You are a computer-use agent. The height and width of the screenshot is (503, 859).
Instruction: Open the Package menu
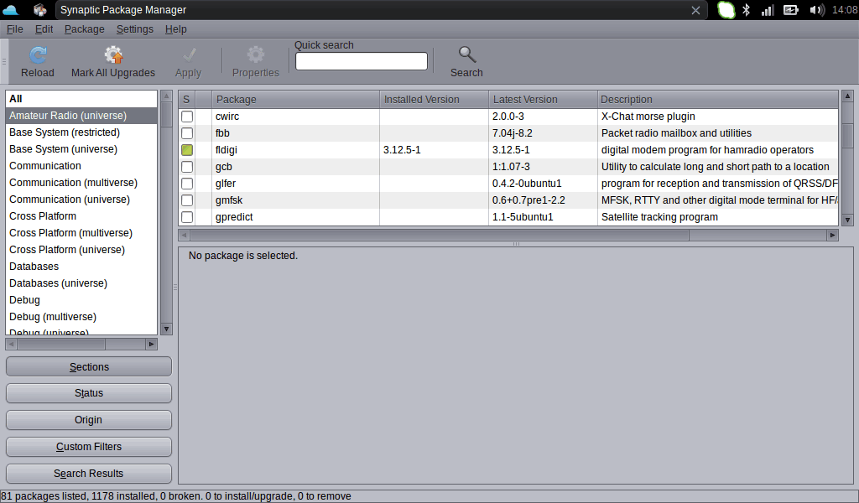[84, 29]
